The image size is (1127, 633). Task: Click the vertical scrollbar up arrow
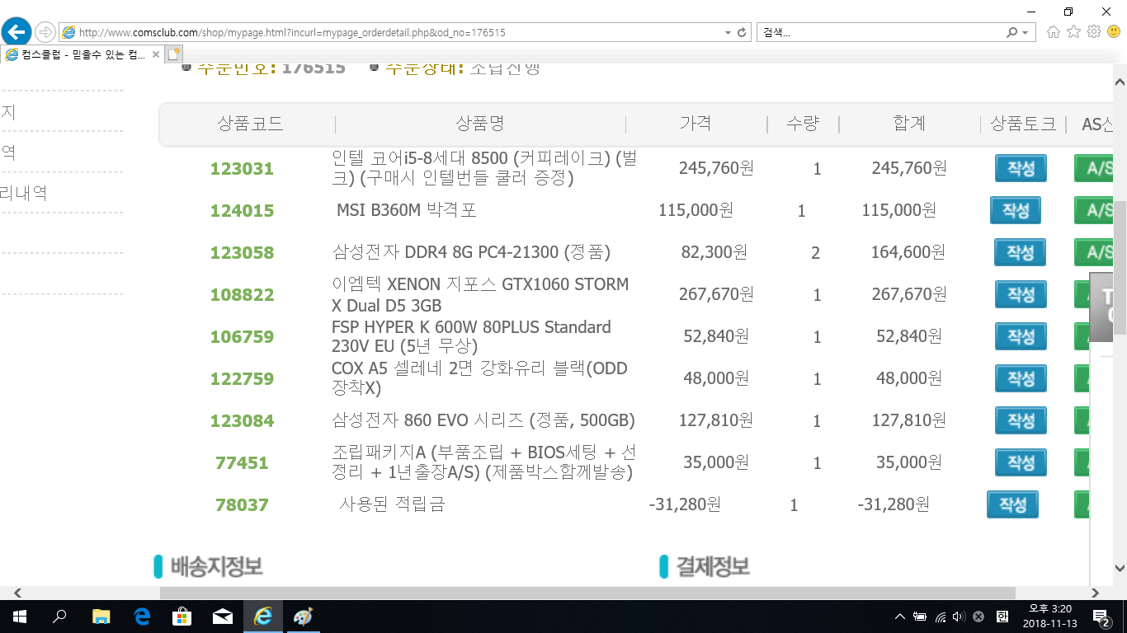[1120, 82]
